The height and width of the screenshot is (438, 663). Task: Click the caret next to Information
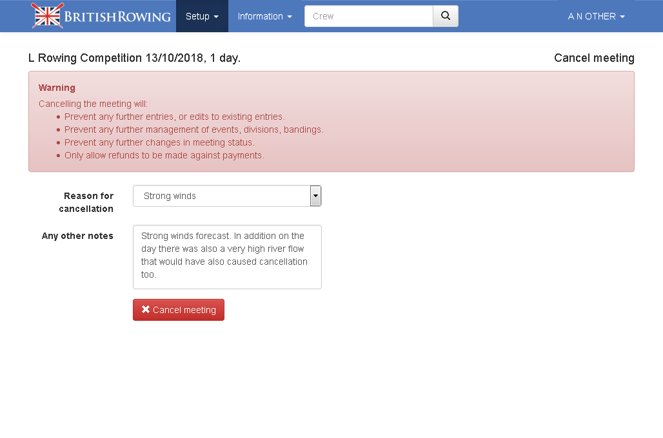tap(290, 17)
